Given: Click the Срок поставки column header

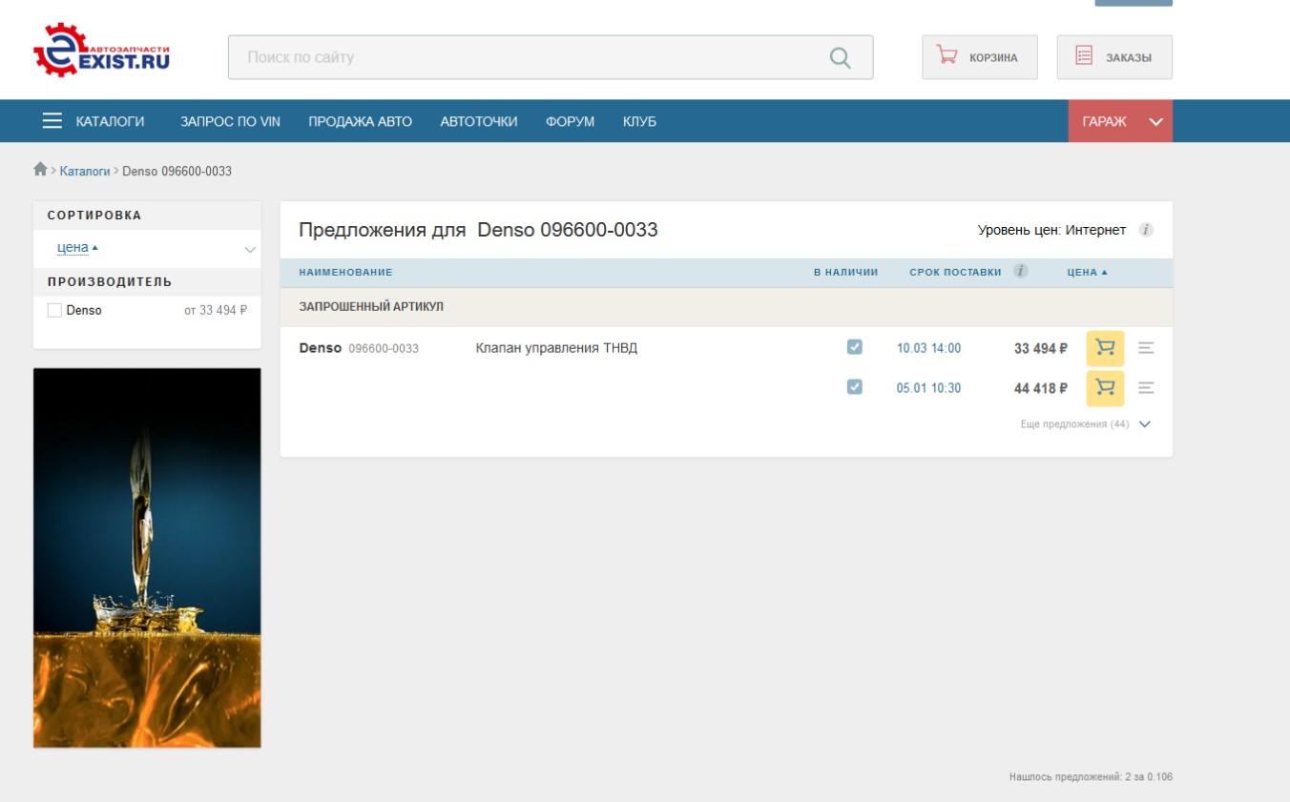Looking at the screenshot, I should point(955,273).
